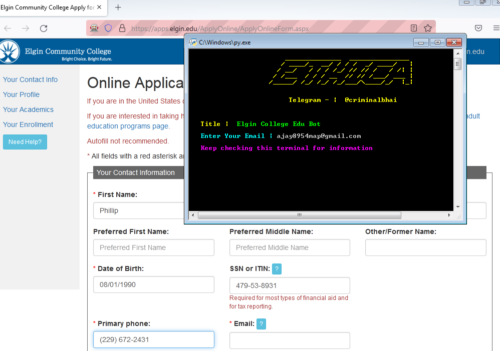This screenshot has height=351, width=500.
Task: Open the Pocket save icon on the toolbar
Action: click(478, 28)
